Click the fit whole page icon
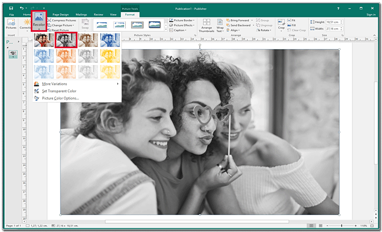The image size is (382, 232). 372,226
